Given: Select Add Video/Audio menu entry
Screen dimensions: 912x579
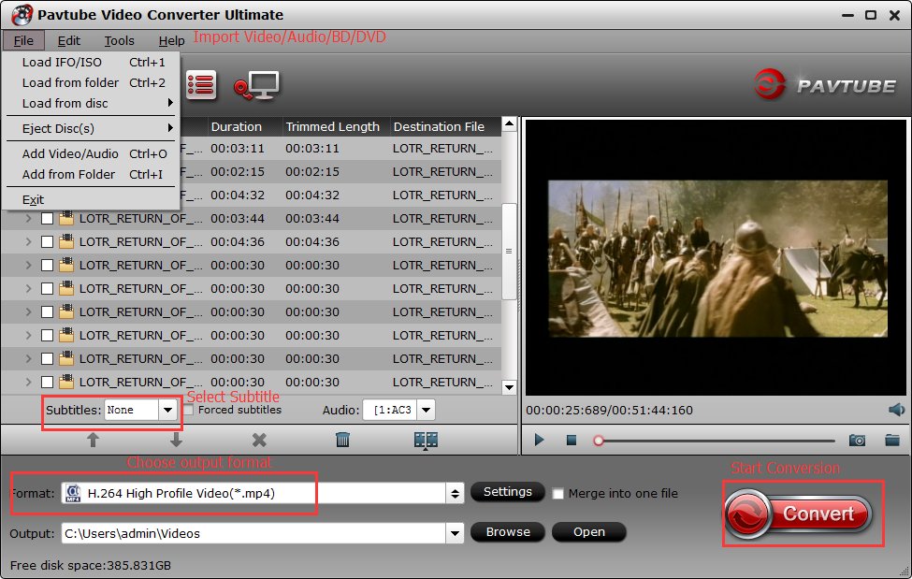Looking at the screenshot, I should [92, 153].
